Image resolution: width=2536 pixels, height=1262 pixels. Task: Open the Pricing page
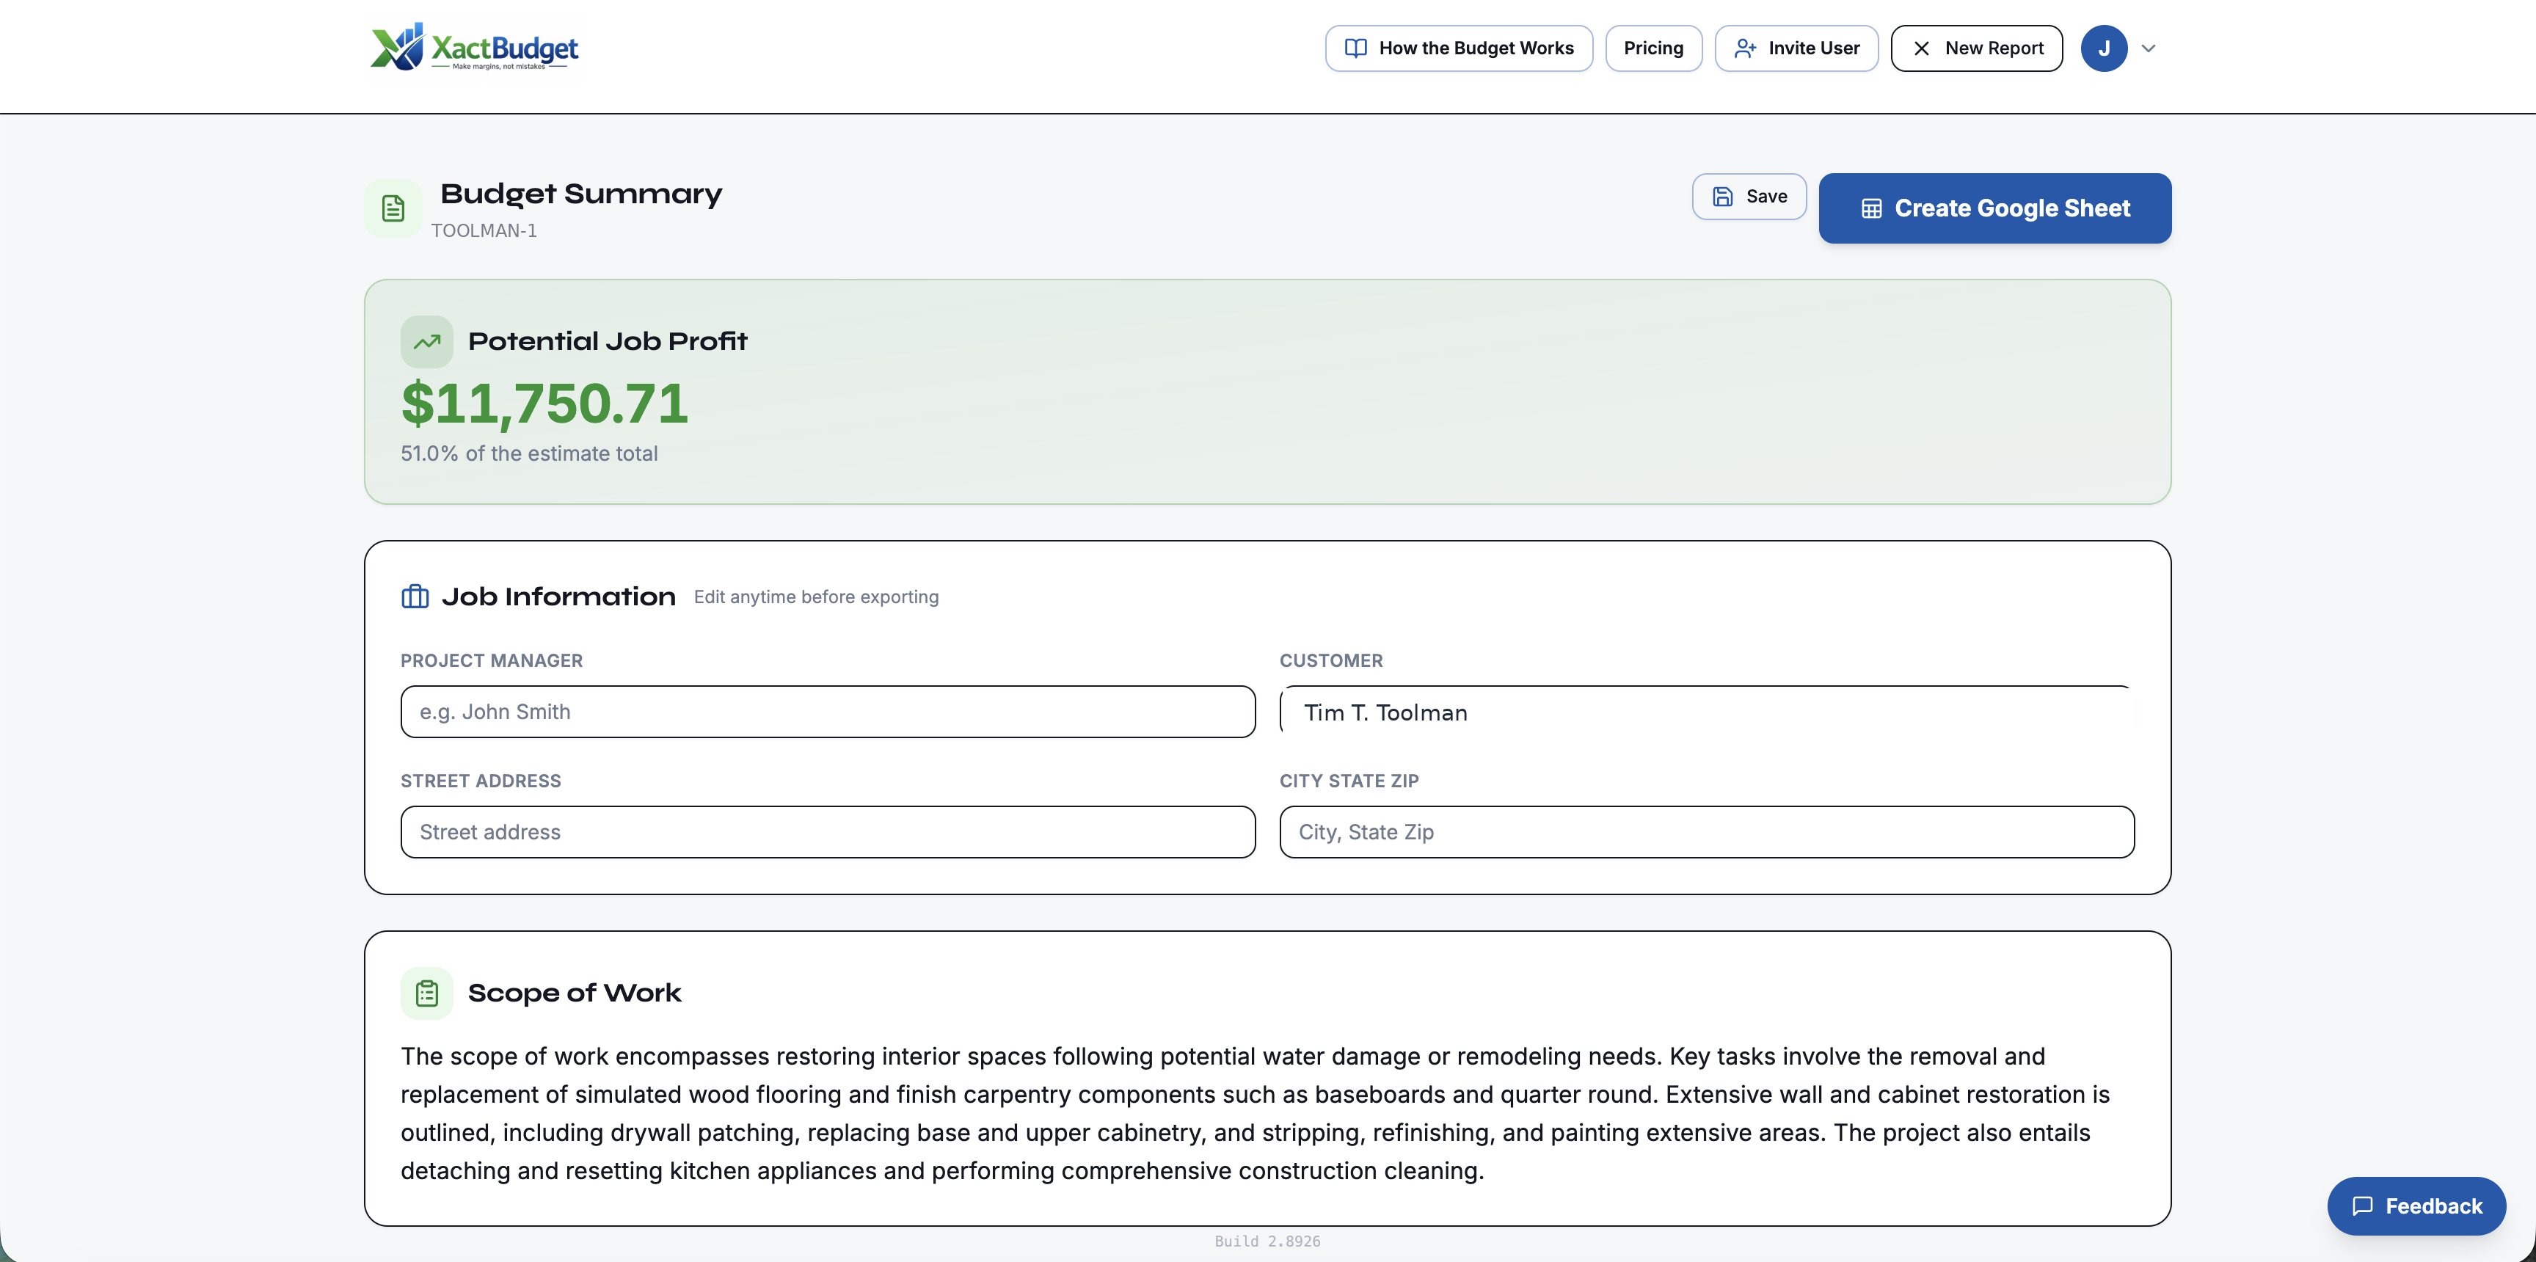pyautogui.click(x=1653, y=48)
